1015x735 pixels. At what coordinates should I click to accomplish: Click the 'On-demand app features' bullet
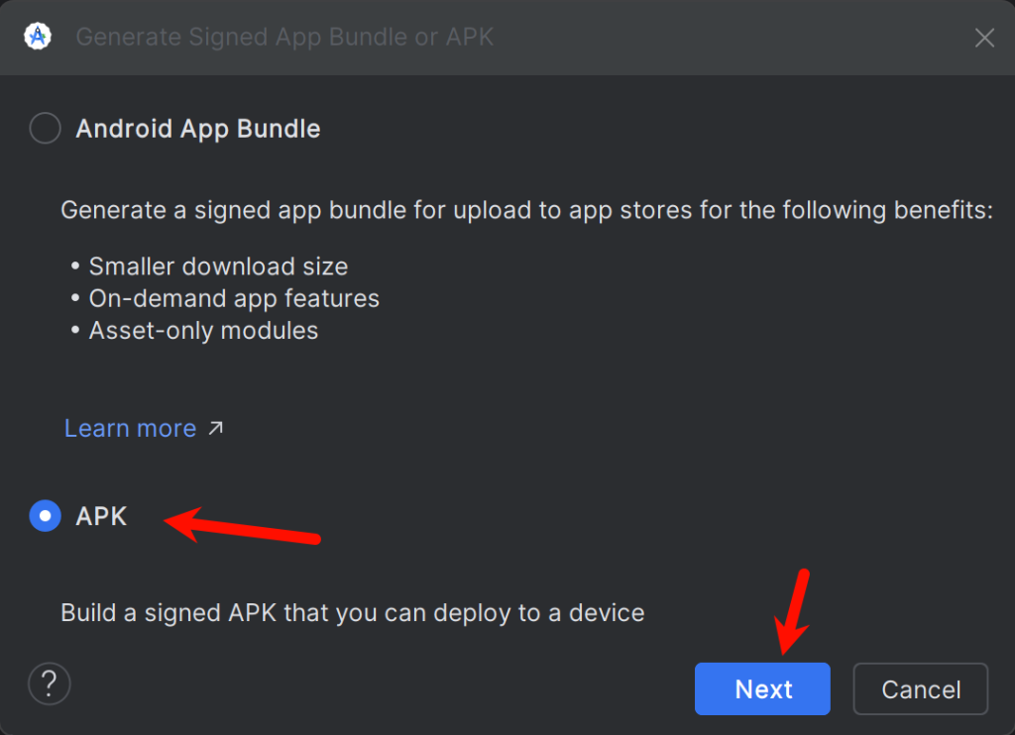pyautogui.click(x=234, y=298)
